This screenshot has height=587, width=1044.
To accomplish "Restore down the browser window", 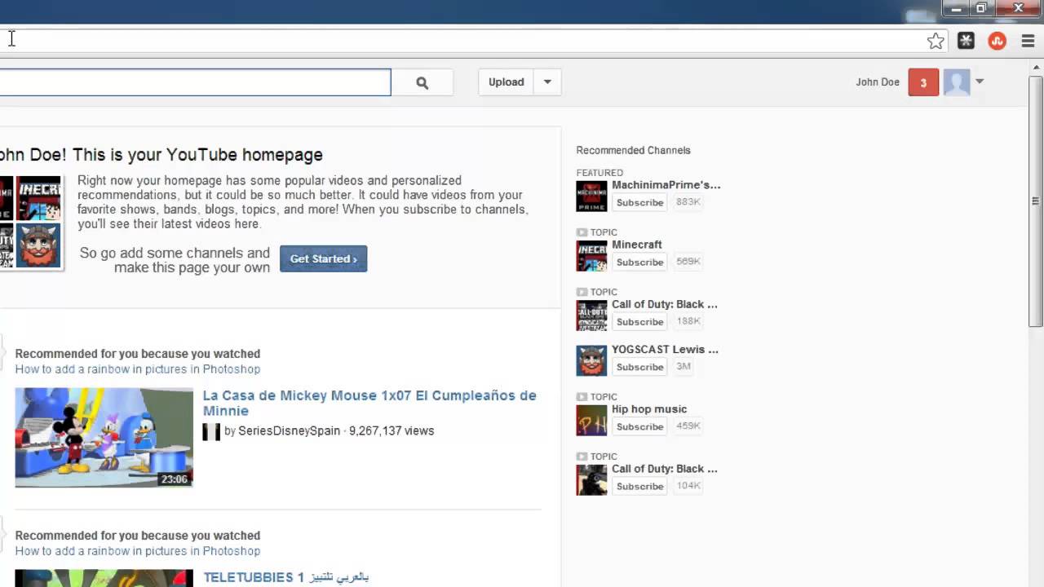I will point(981,8).
